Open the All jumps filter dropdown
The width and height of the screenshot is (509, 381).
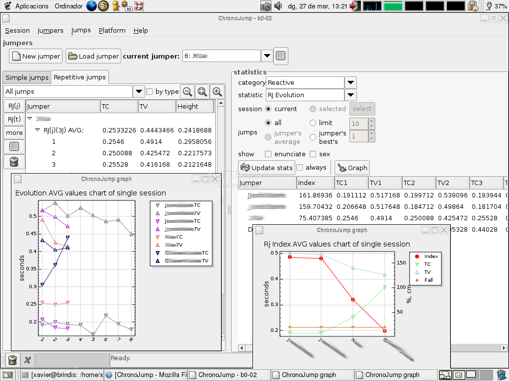pyautogui.click(x=139, y=91)
